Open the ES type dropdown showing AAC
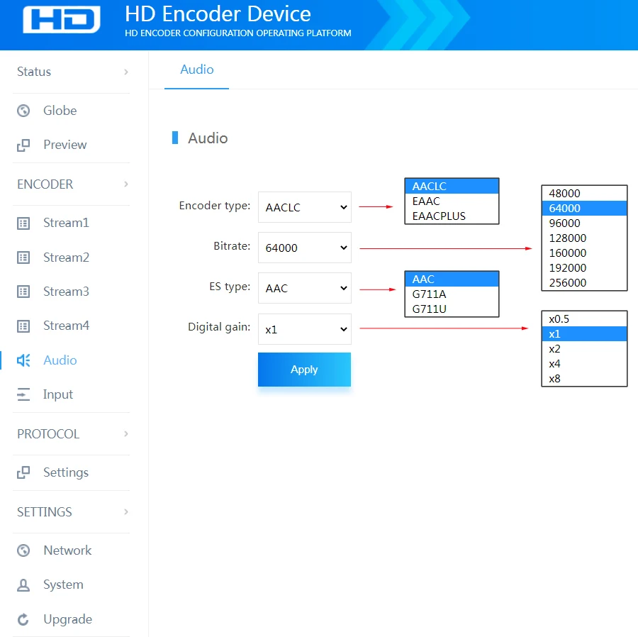 click(x=305, y=288)
